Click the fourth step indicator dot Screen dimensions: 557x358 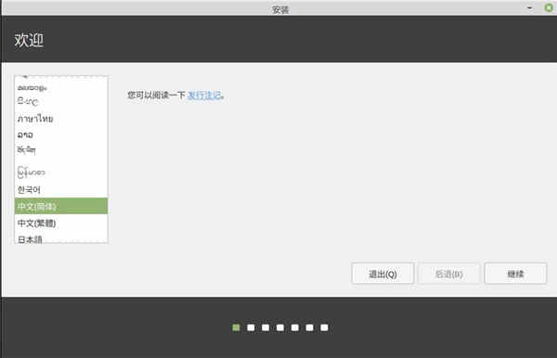pos(280,327)
